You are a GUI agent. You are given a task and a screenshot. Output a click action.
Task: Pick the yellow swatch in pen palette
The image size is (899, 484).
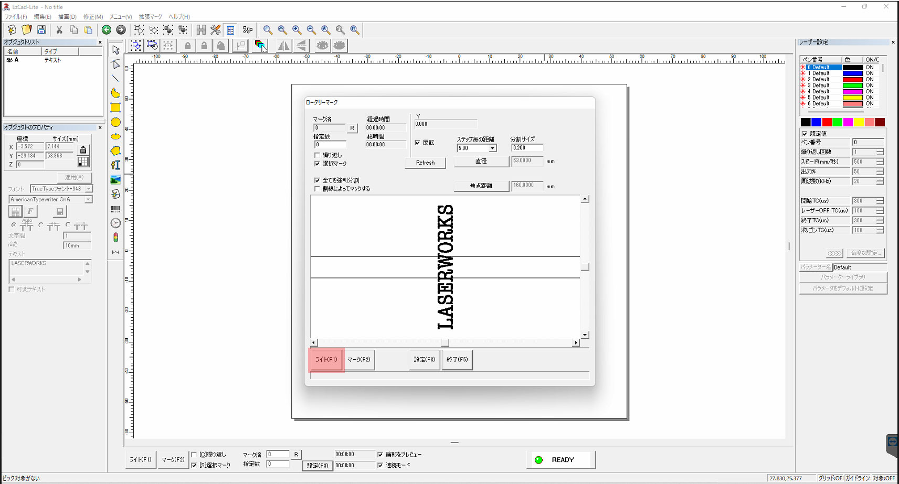pos(859,122)
